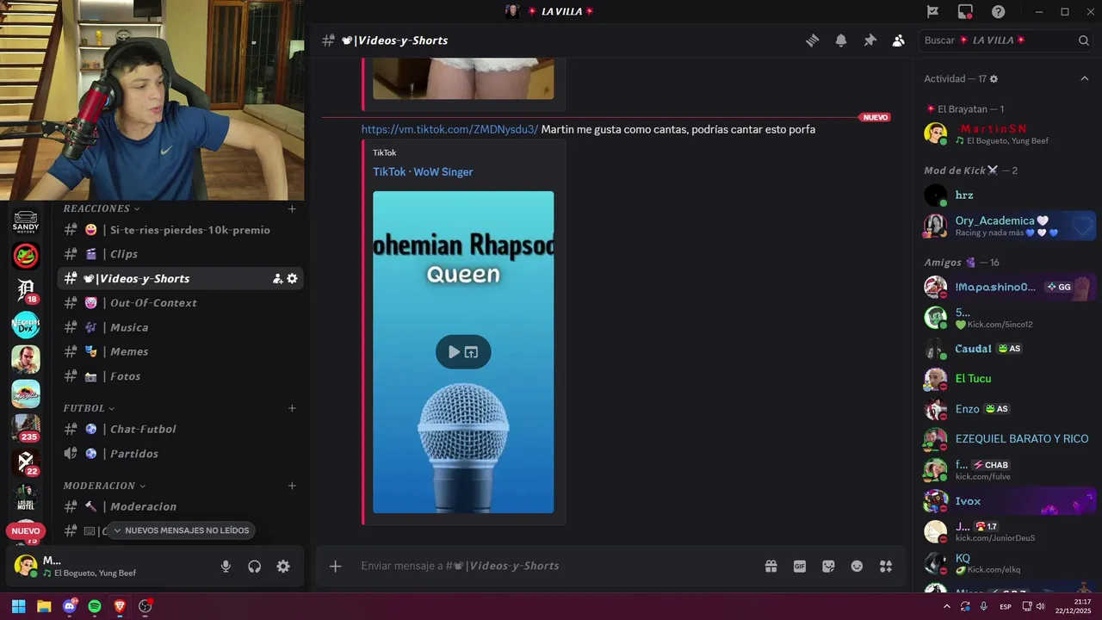Play the Bohemian Rhapsody TikTok video
The height and width of the screenshot is (620, 1102).
pyautogui.click(x=454, y=351)
